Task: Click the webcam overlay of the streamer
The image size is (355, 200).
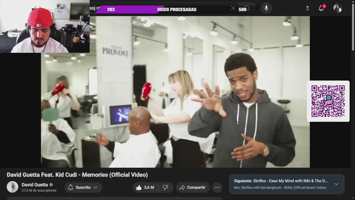Action: point(45,26)
